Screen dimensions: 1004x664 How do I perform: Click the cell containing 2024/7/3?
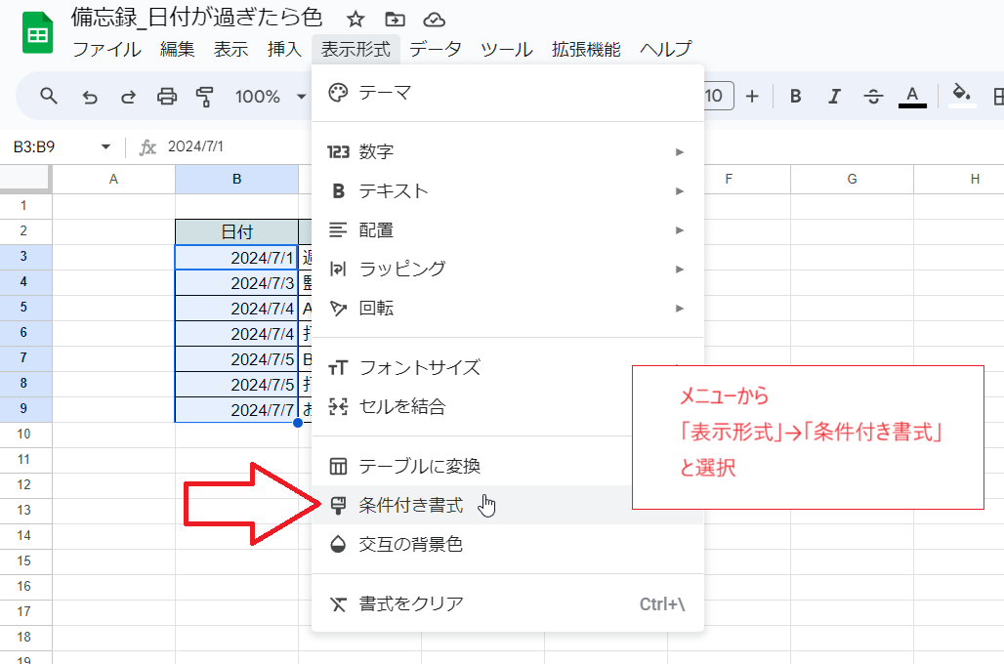[237, 283]
